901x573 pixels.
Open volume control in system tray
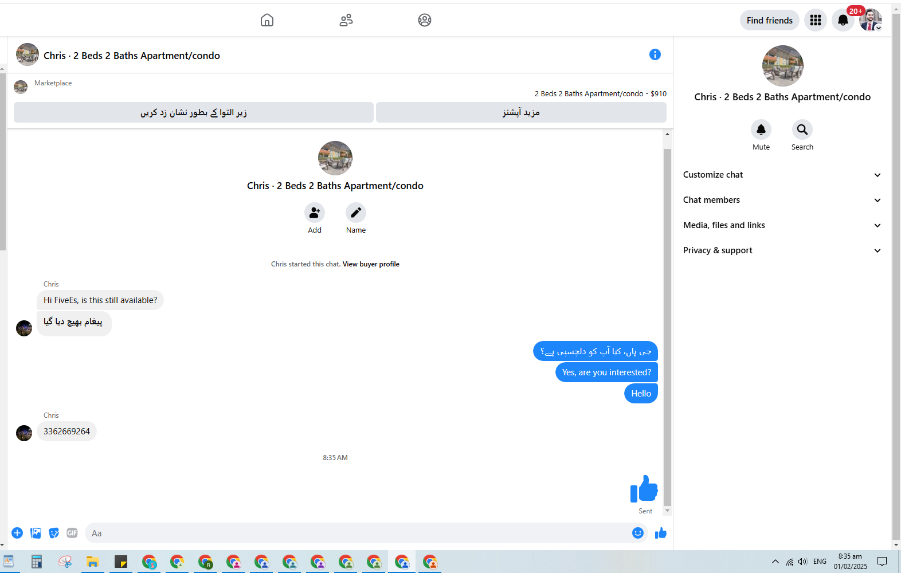pos(802,562)
